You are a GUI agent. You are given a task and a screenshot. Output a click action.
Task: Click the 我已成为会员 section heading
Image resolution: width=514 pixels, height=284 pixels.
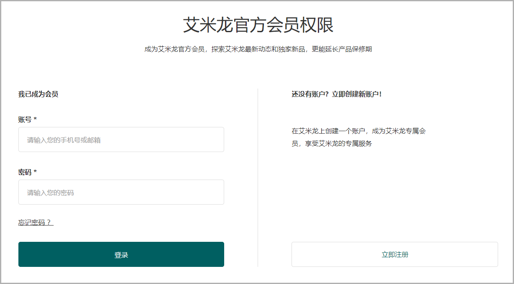pos(38,94)
